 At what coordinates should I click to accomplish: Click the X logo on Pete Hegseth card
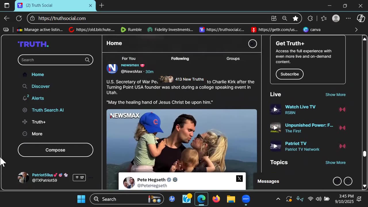[x=239, y=179]
